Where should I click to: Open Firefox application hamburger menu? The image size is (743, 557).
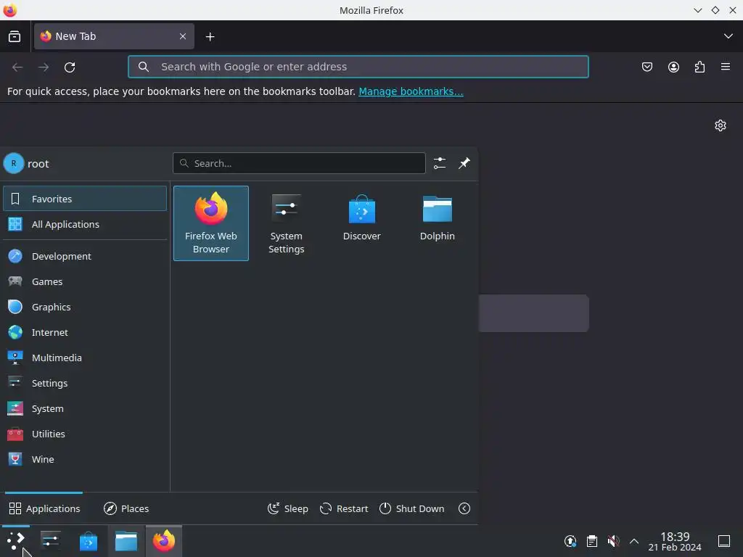click(726, 67)
